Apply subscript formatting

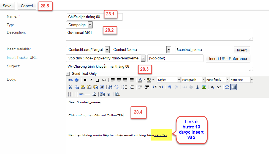pos(212,87)
